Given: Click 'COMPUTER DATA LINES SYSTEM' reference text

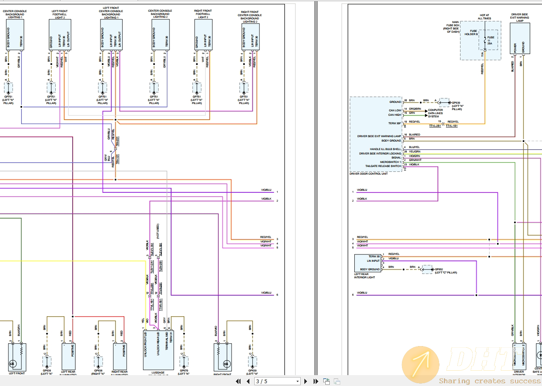Looking at the screenshot, I should 435,113.
